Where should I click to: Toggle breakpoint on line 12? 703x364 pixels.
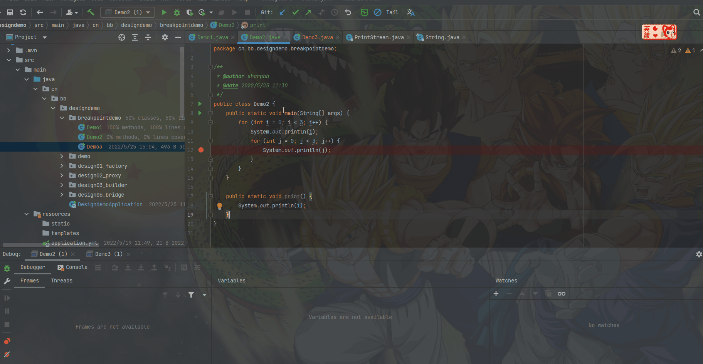point(201,150)
